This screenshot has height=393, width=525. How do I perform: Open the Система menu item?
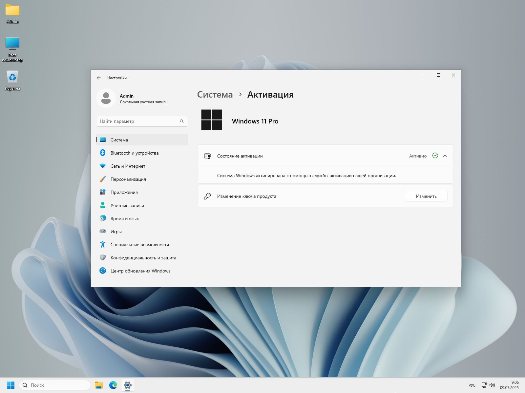pos(142,140)
